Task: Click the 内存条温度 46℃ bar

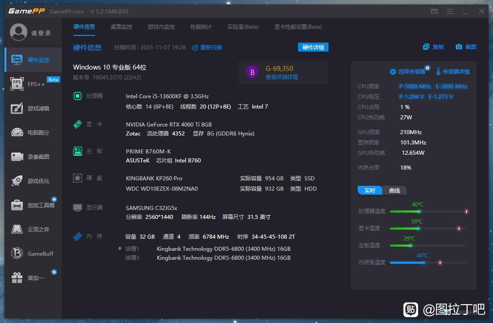Action: tap(428, 262)
